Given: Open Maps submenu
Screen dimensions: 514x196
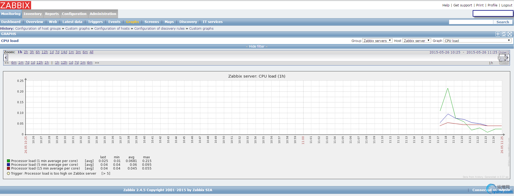Looking at the screenshot, I should click(x=169, y=22).
